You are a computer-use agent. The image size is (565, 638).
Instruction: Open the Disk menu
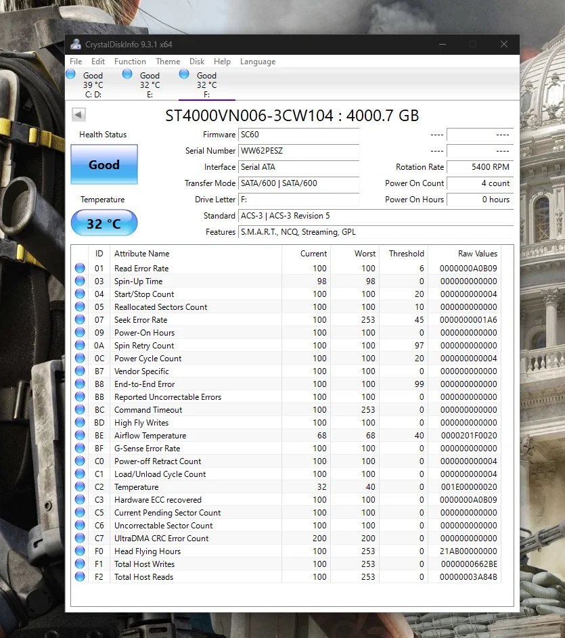(x=197, y=62)
